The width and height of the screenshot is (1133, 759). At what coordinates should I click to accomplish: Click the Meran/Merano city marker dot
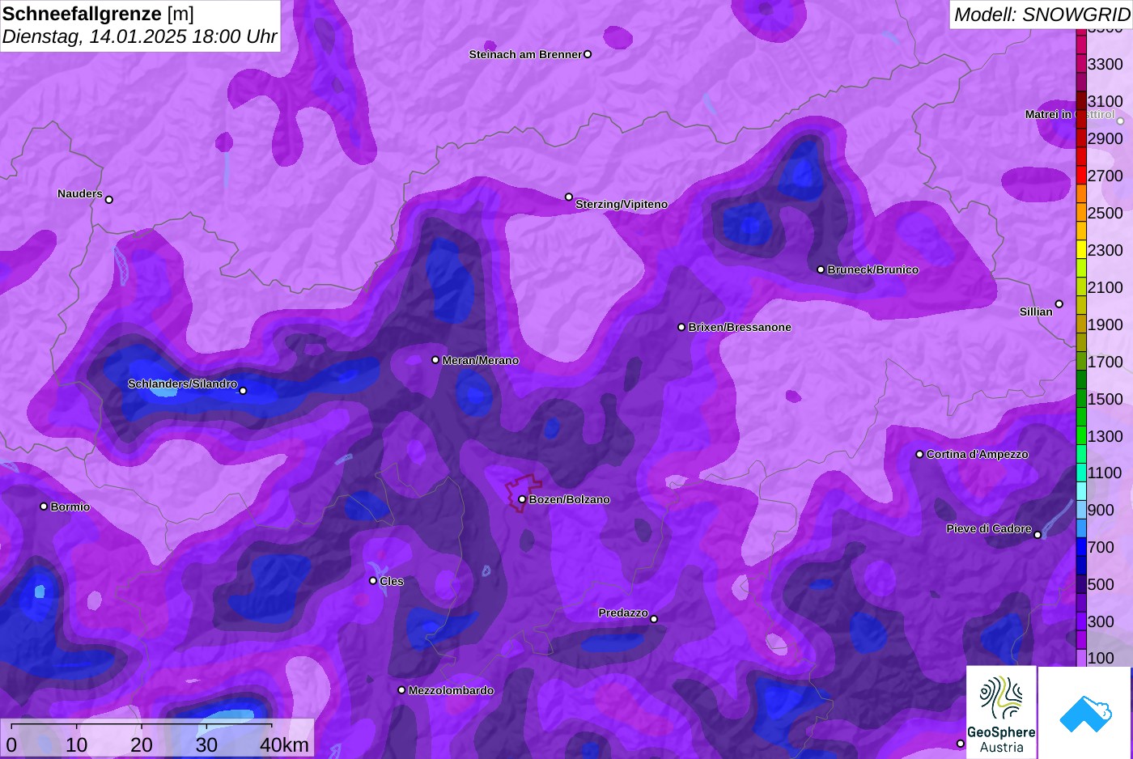point(435,360)
